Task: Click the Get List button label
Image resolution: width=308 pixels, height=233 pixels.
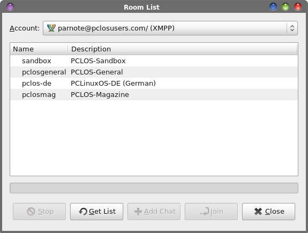Action: [102, 212]
